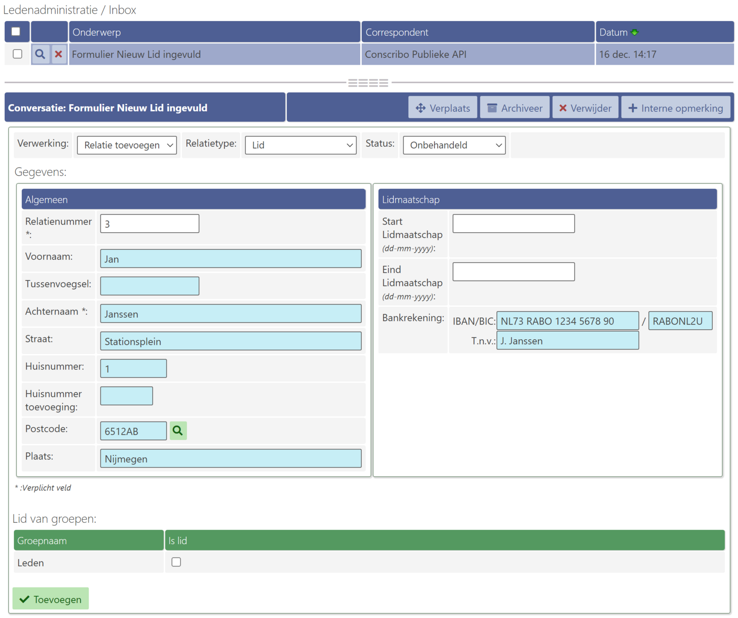Image resolution: width=738 pixels, height=618 pixels.
Task: Click 'Conscribo Publieke API' correspondent cell
Action: [x=478, y=54]
